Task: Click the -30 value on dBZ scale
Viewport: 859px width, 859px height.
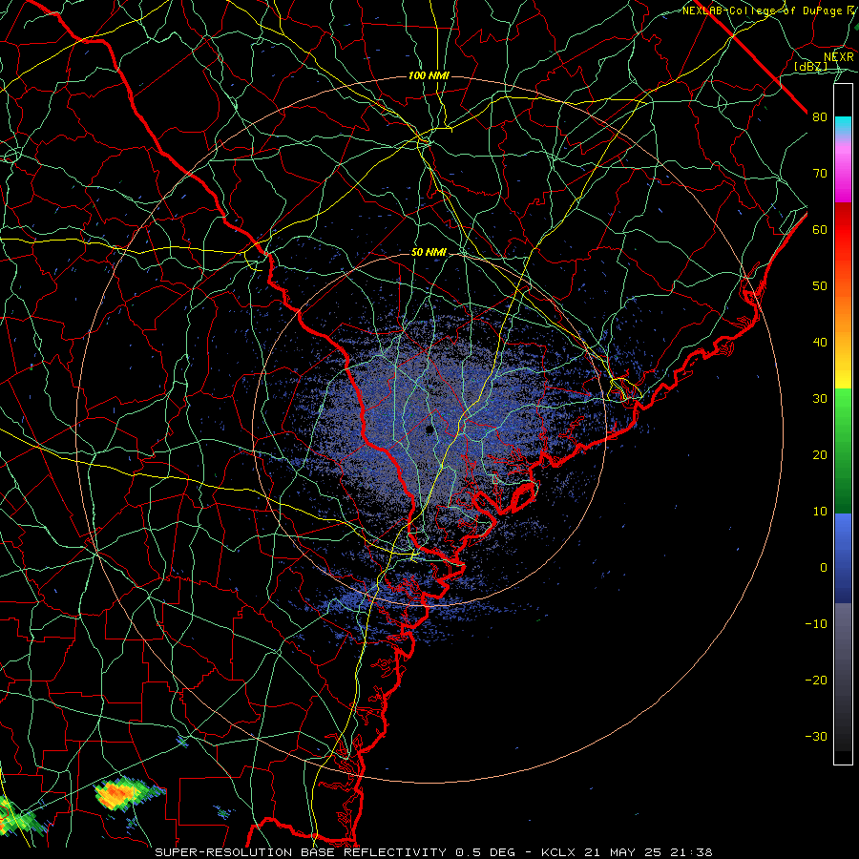Action: coord(816,736)
